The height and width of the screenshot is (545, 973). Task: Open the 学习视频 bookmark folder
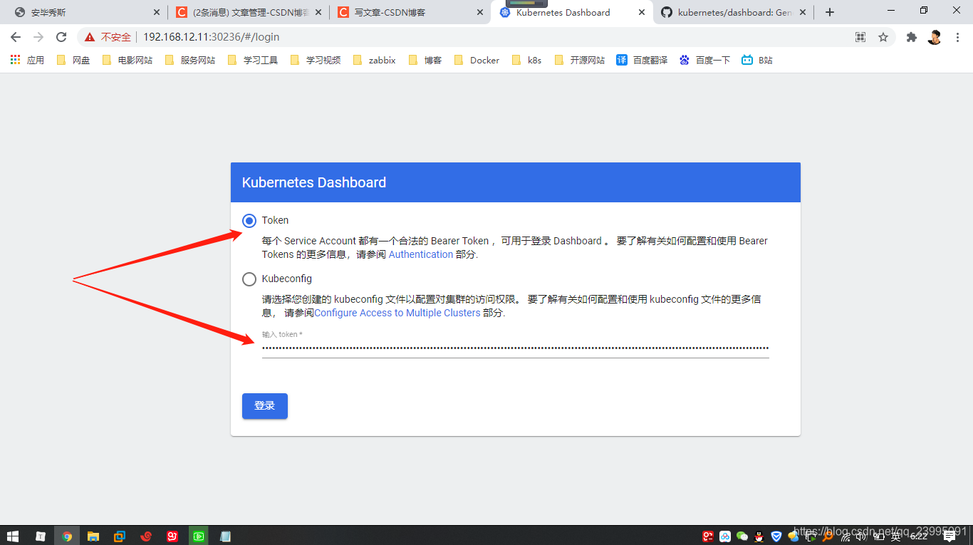[x=316, y=60]
